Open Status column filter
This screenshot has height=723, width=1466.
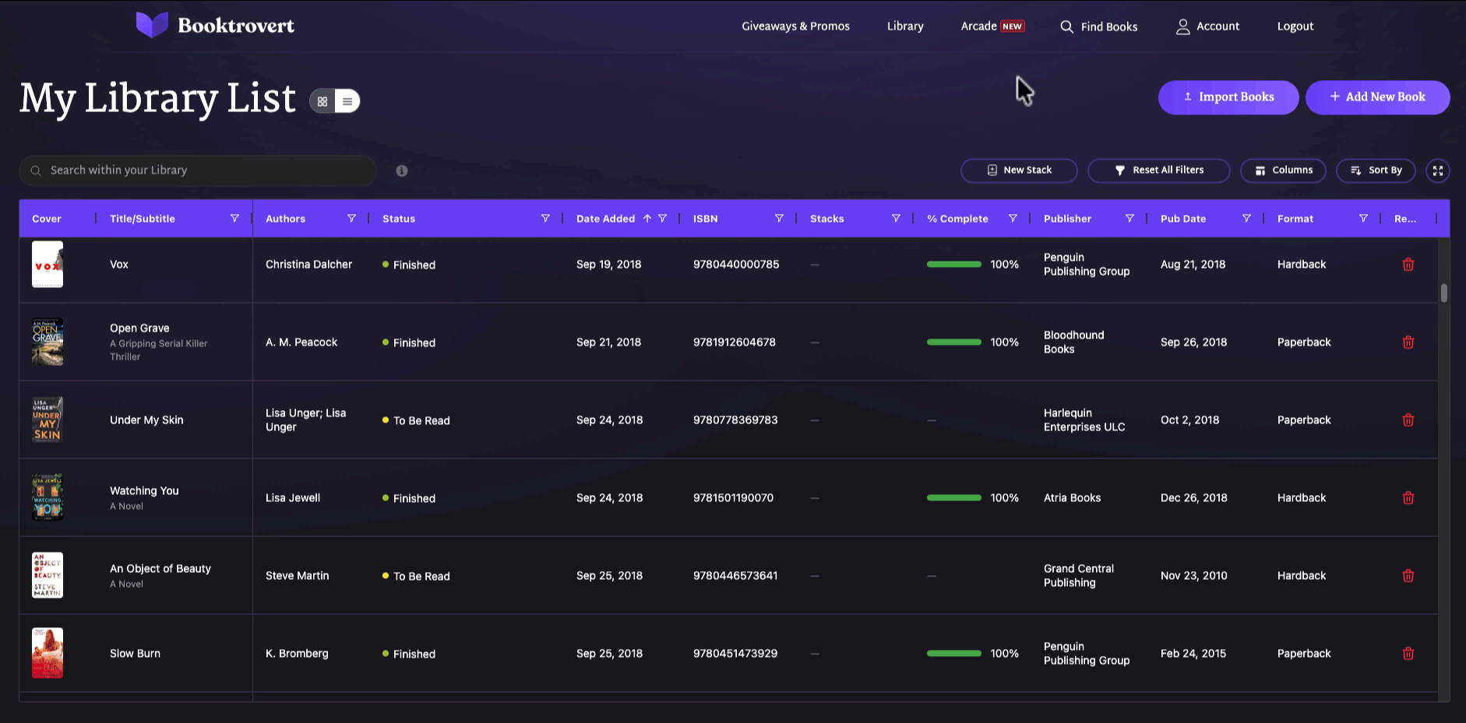pyautogui.click(x=545, y=219)
